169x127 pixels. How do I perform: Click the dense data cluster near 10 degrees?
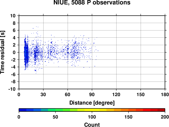(26, 52)
